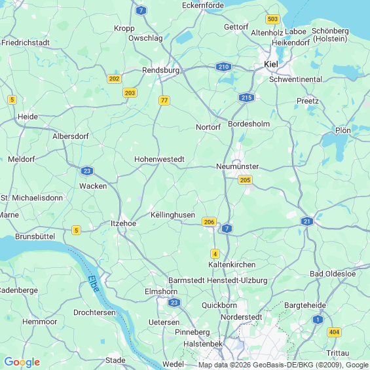Click the A 1 highway shield
This screenshot has width=370, height=370.
click(x=318, y=320)
